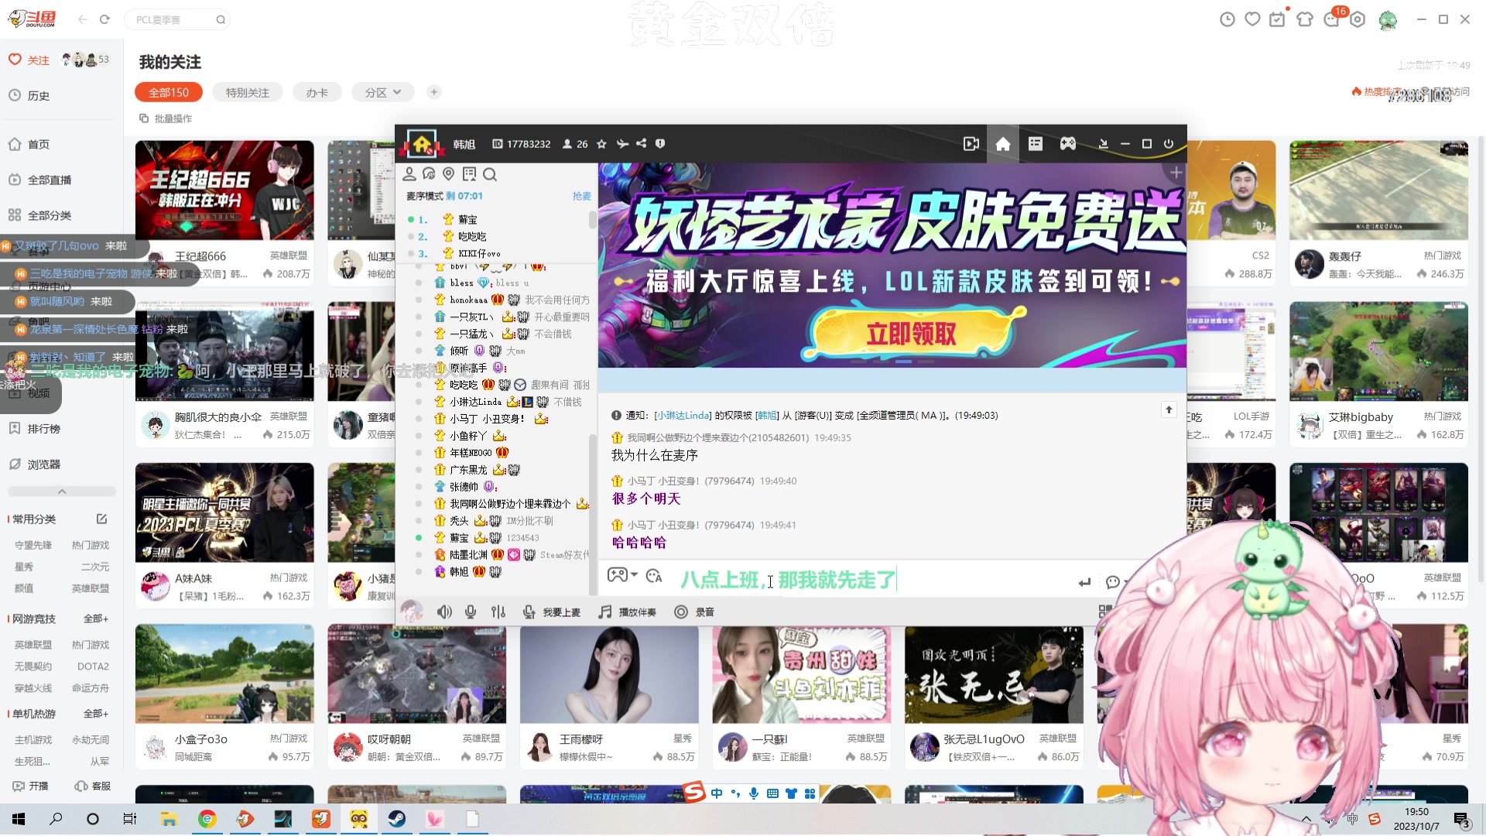Image resolution: width=1486 pixels, height=836 pixels.
Task: Click the home icon in the room titlebar
Action: click(1002, 143)
